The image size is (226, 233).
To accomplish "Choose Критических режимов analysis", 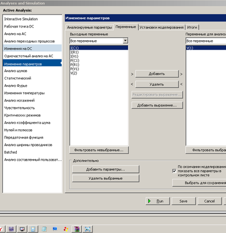I will [33, 115].
